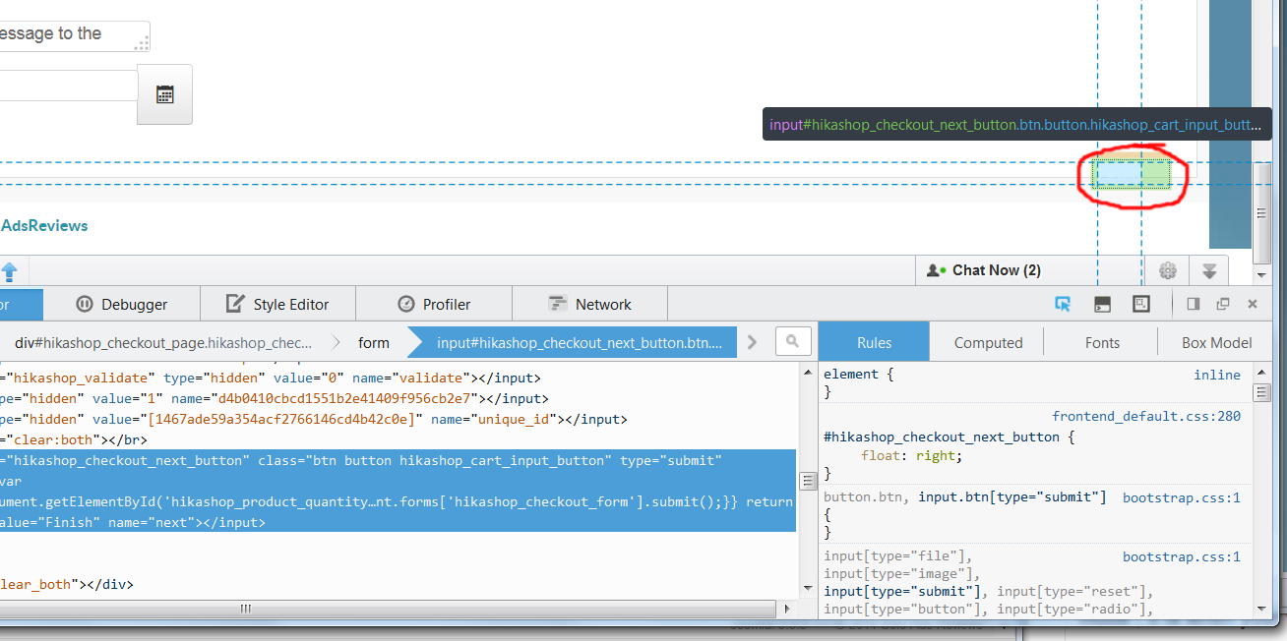Switch to the Debugger tab

122,304
